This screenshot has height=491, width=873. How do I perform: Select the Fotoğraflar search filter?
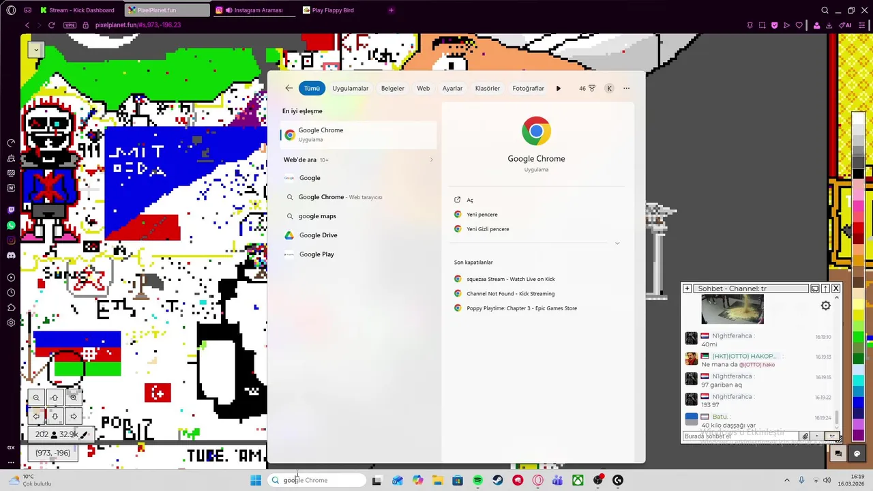pos(529,88)
